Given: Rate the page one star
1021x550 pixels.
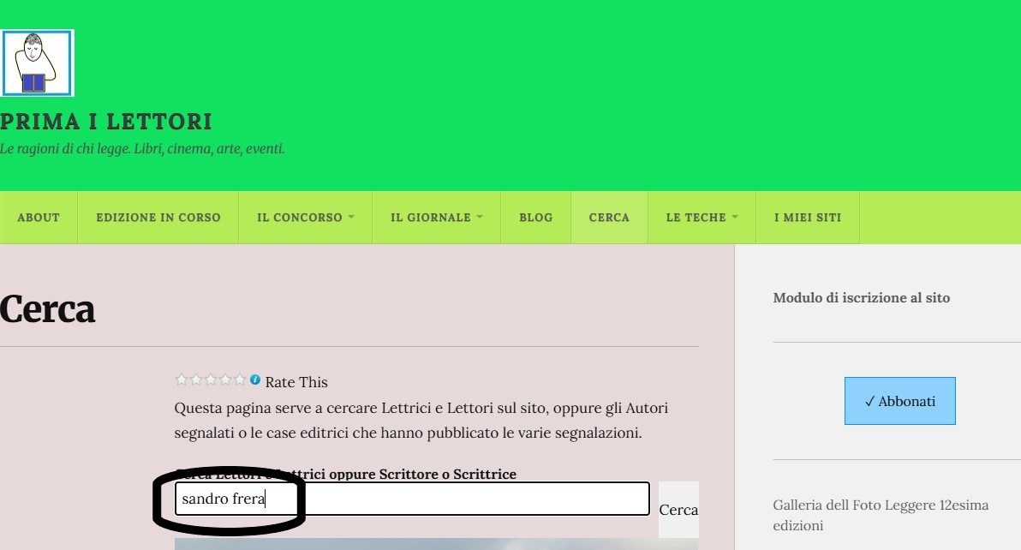Looking at the screenshot, I should 181,380.
